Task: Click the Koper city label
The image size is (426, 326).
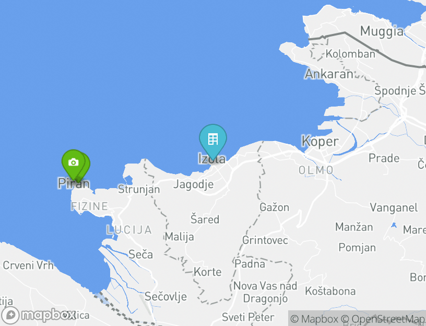Action: pyautogui.click(x=320, y=142)
